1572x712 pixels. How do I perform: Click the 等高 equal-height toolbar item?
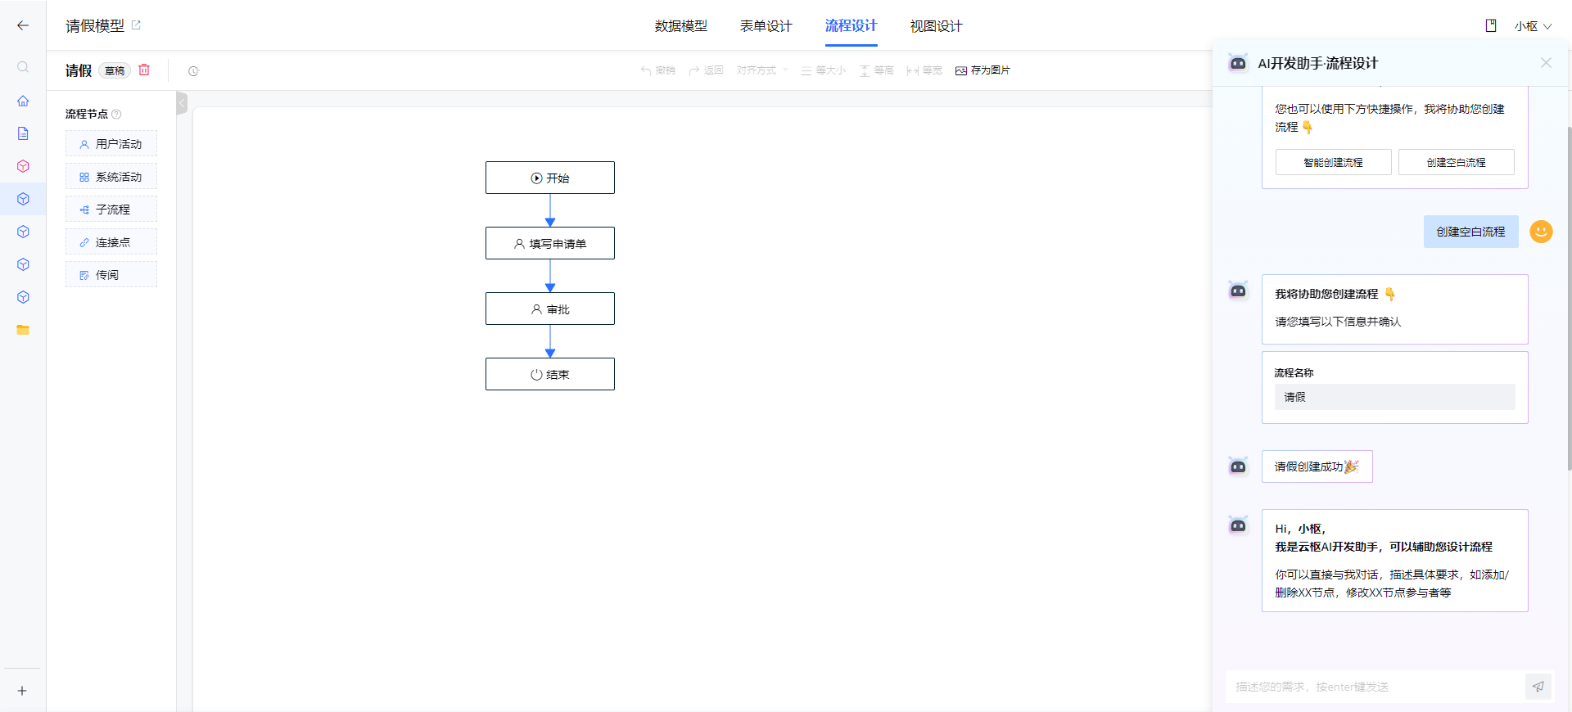[876, 70]
